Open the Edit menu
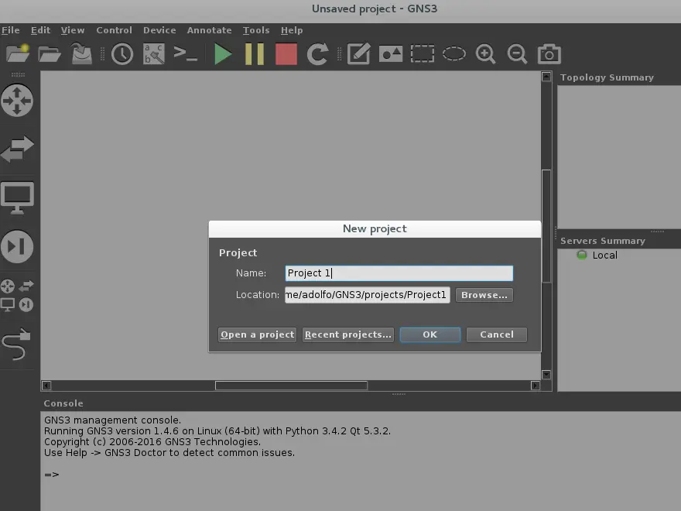 (x=40, y=30)
